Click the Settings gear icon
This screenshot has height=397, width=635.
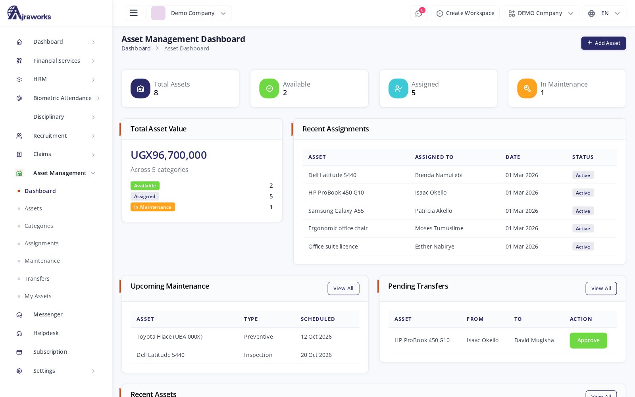pos(19,371)
